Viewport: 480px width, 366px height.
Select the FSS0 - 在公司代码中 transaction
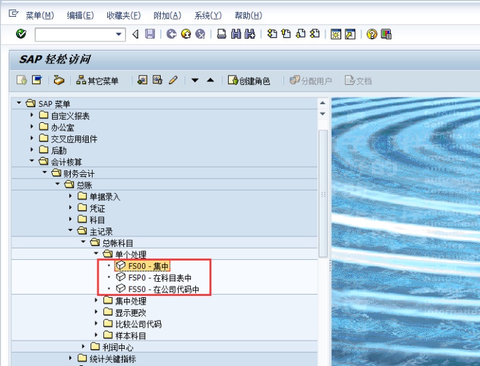point(157,289)
